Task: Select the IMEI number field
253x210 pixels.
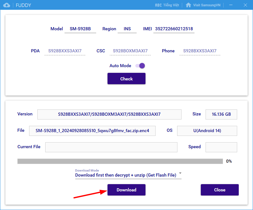Action: pyautogui.click(x=174, y=29)
